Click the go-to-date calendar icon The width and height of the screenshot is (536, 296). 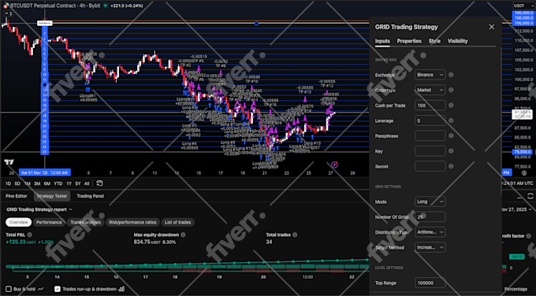(99, 183)
